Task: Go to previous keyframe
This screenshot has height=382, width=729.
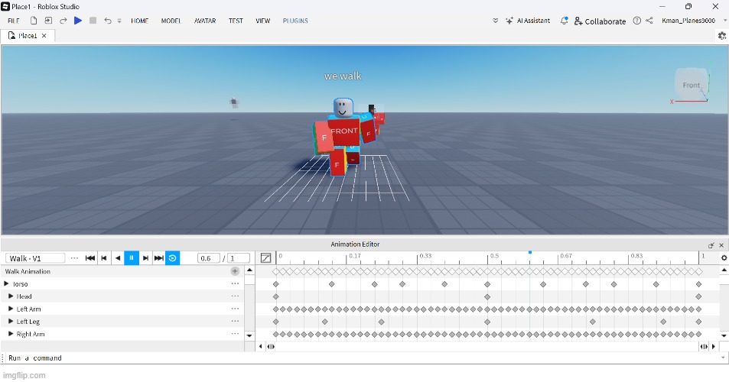Action: 104,258
